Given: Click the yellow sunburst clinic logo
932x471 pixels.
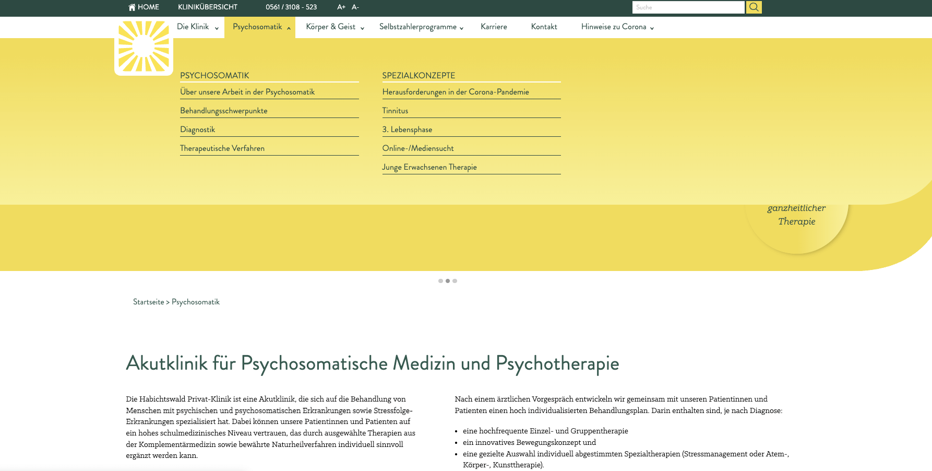Looking at the screenshot, I should (144, 47).
